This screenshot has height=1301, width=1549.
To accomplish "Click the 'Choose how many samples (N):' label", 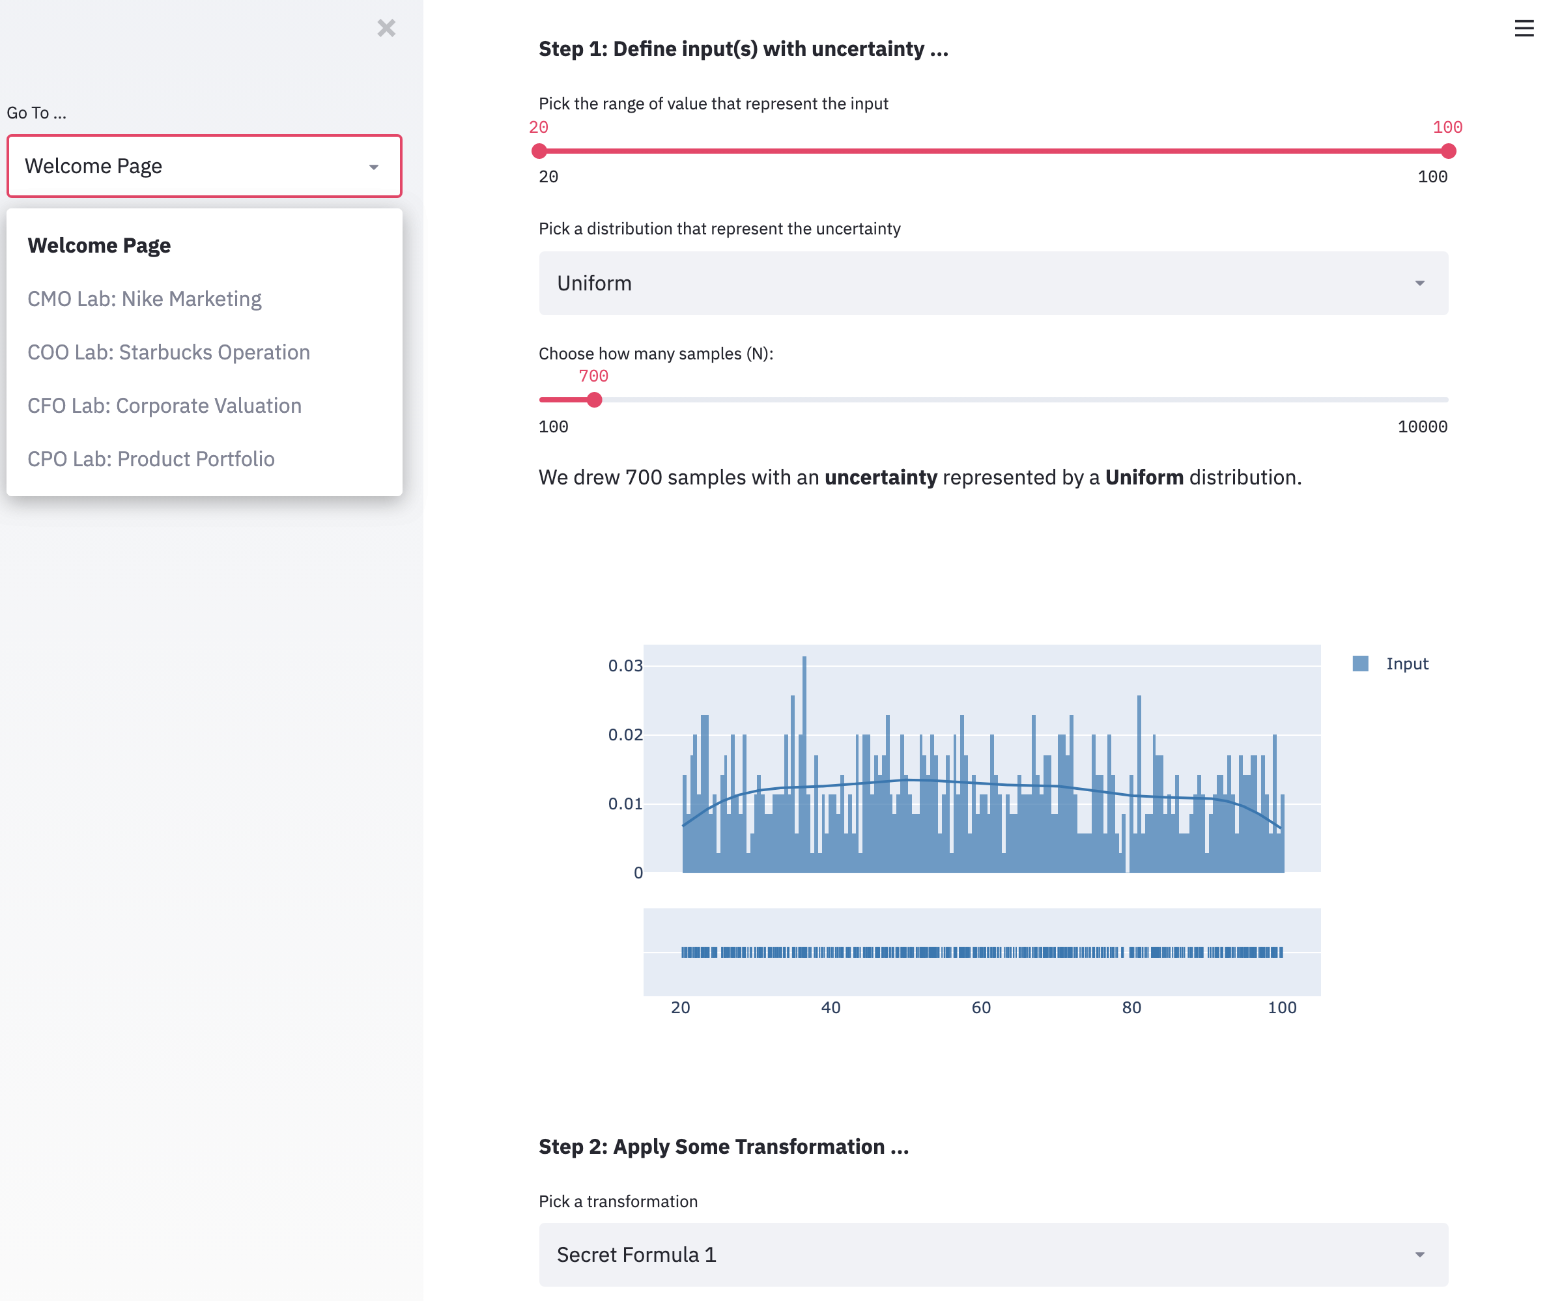I will (656, 354).
